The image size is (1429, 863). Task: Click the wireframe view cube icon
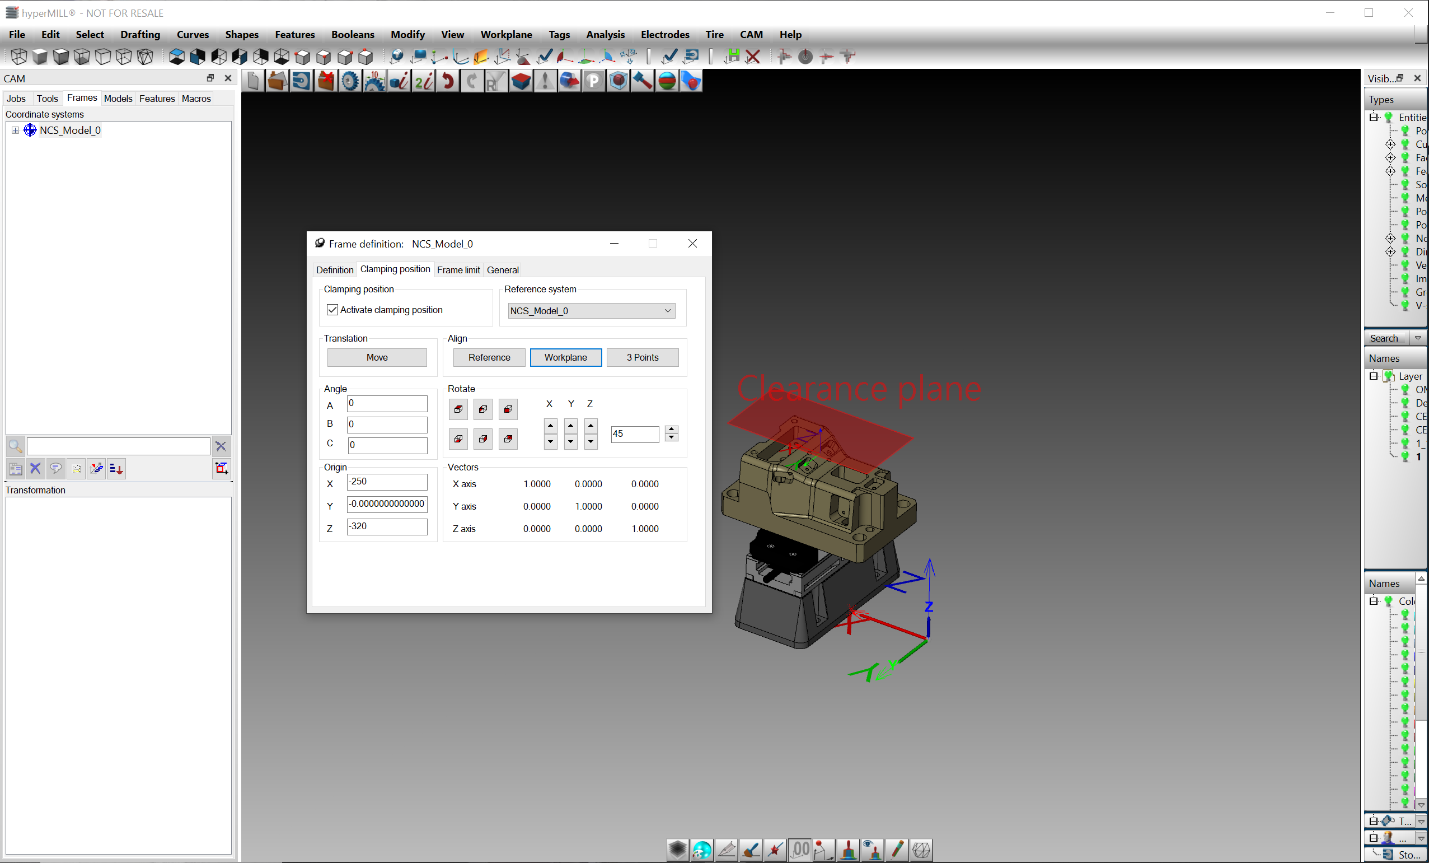pyautogui.click(x=18, y=57)
